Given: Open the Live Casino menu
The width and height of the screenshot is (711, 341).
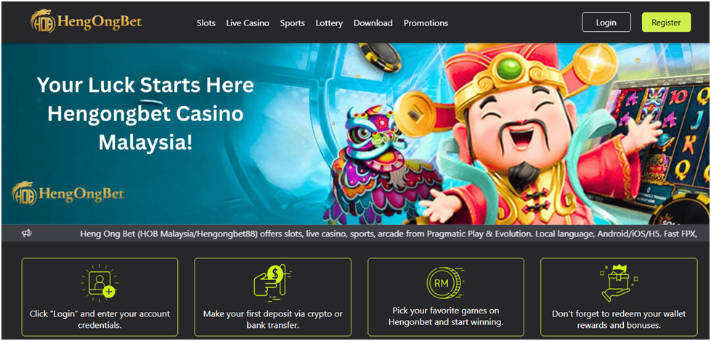Looking at the screenshot, I should 248,23.
